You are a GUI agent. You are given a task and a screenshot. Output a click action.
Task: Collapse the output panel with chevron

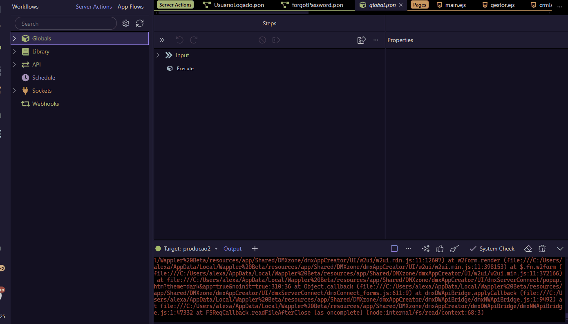tap(560, 249)
